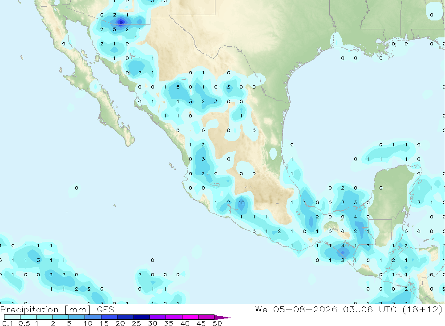Select the 5 mm value in northern Mexico
This screenshot has height=326, width=445.
178,87
